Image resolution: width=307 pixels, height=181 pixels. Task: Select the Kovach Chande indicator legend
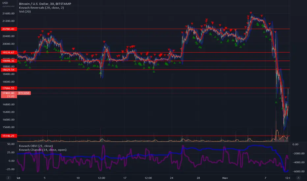coord(43,150)
